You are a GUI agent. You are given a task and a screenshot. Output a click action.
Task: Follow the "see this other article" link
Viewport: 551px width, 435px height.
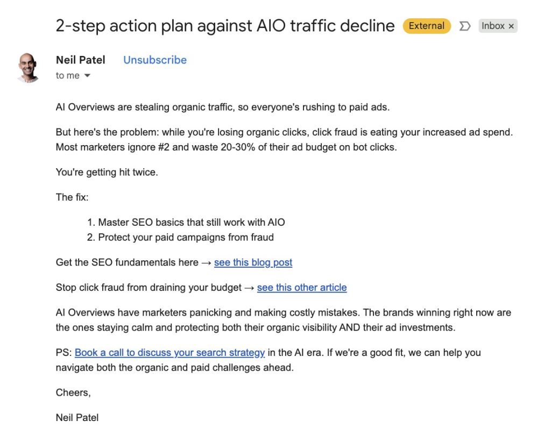tap(302, 288)
